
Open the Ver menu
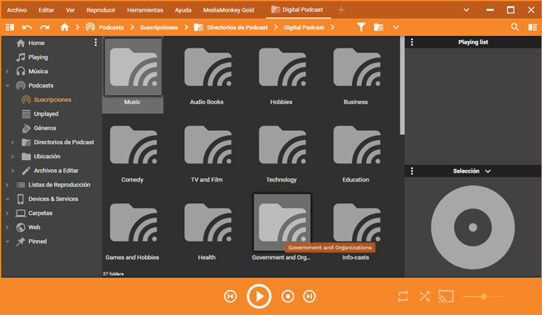[x=70, y=10]
